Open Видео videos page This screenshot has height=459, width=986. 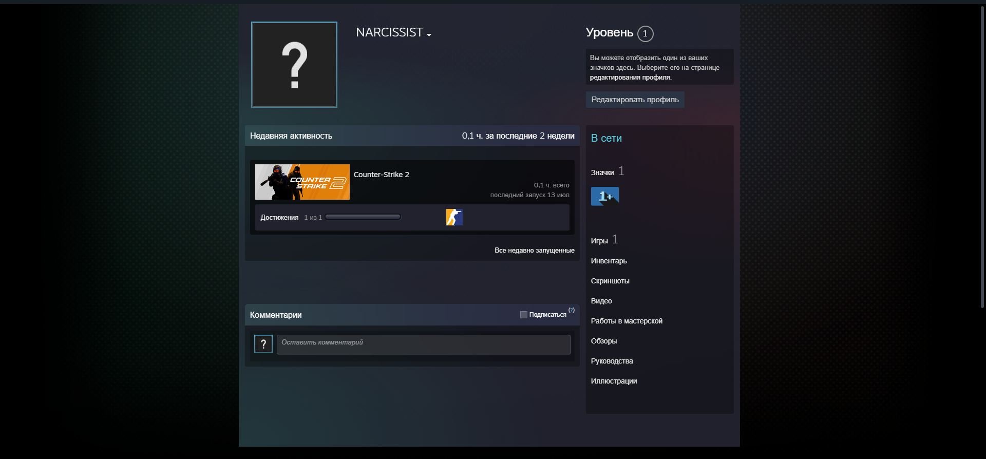click(x=601, y=301)
